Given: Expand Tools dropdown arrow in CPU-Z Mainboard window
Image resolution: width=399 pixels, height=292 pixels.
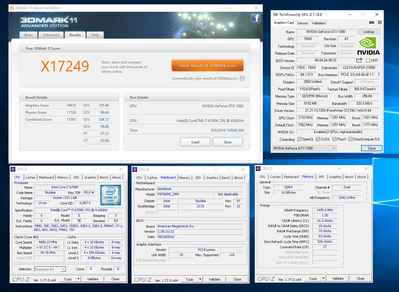Looking at the screenshot, I should (x=200, y=279).
